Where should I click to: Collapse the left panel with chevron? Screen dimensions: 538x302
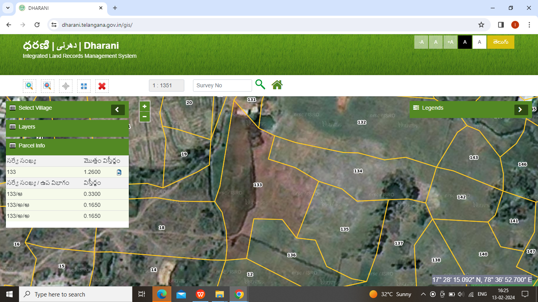117,110
